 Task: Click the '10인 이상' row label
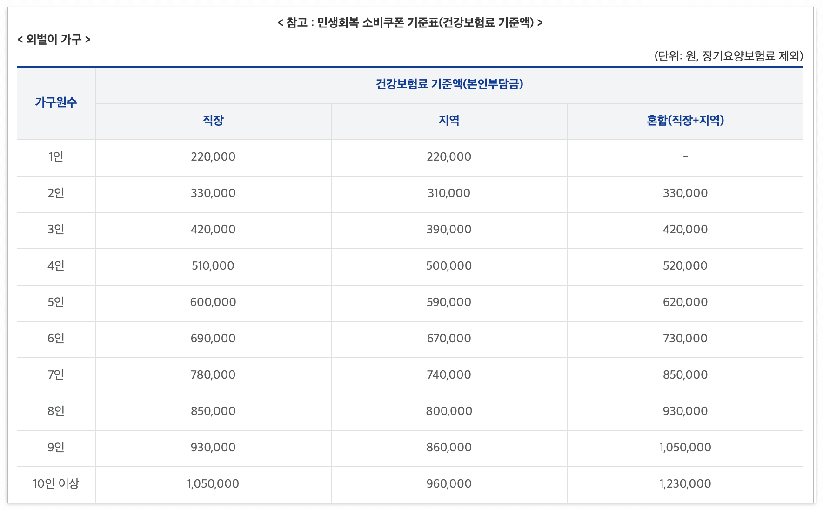[x=56, y=484]
